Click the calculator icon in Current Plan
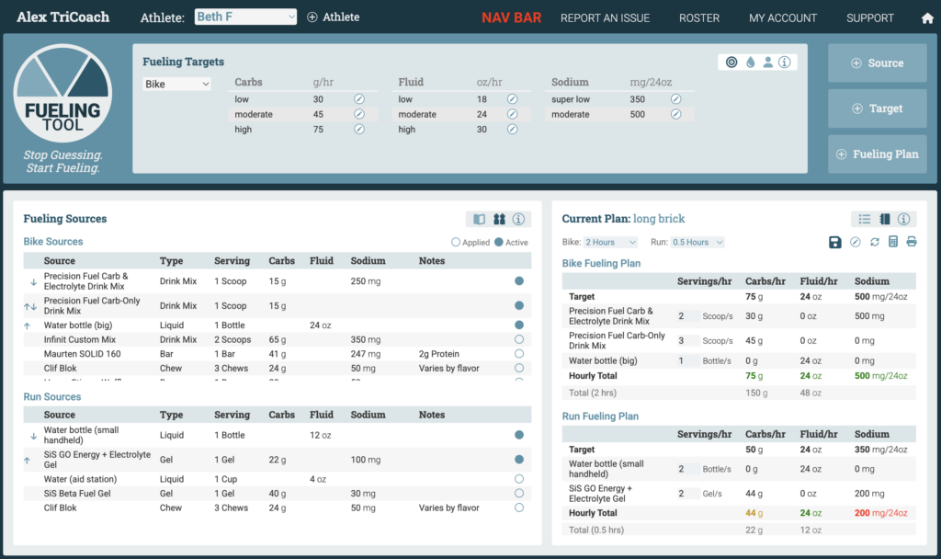Viewport: 941px width, 559px height. 893,242
